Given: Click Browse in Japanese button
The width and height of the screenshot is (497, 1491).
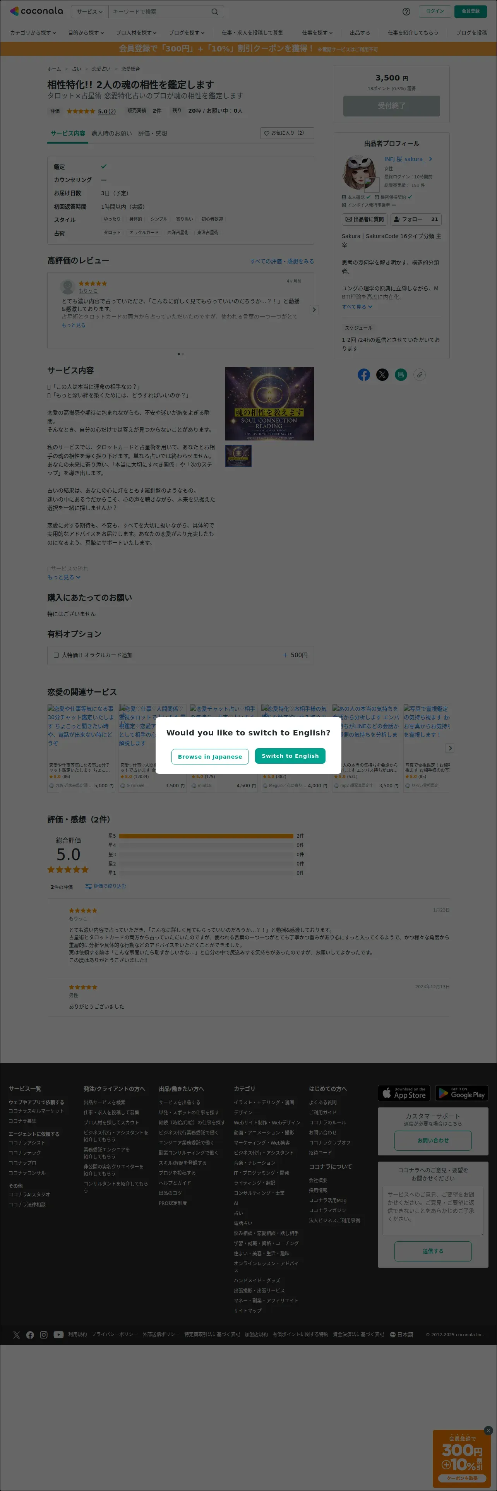Looking at the screenshot, I should (210, 756).
